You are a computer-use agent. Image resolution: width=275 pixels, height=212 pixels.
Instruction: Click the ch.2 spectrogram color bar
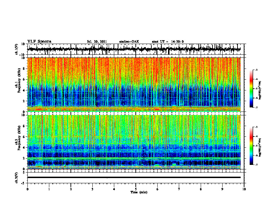pos(251,146)
